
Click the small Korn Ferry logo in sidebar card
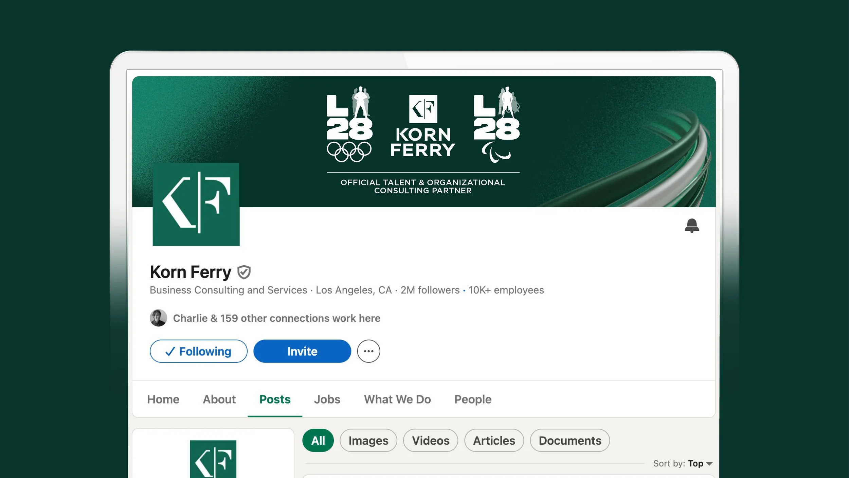point(213,459)
